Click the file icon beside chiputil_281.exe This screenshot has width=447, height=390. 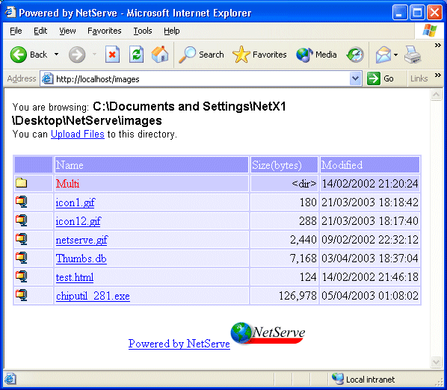point(22,295)
